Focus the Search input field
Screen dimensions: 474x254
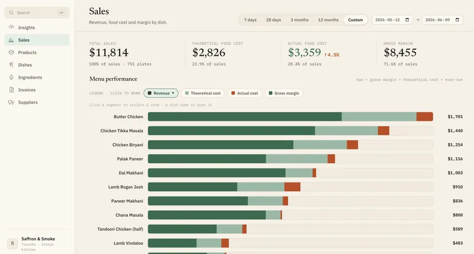(x=37, y=12)
